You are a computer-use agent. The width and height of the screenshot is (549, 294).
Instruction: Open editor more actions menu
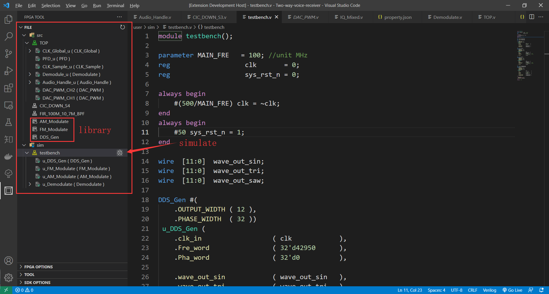click(541, 17)
